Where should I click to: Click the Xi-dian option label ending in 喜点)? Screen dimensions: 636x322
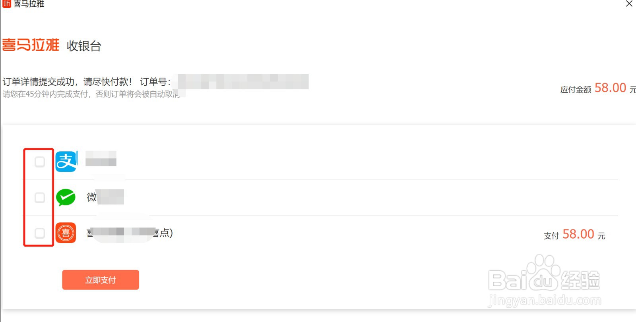point(130,233)
